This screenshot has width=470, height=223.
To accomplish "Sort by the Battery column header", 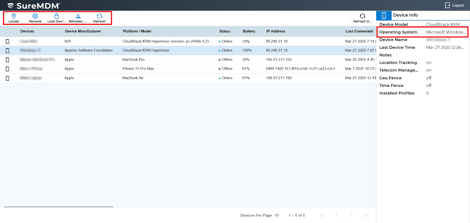I will 249,31.
